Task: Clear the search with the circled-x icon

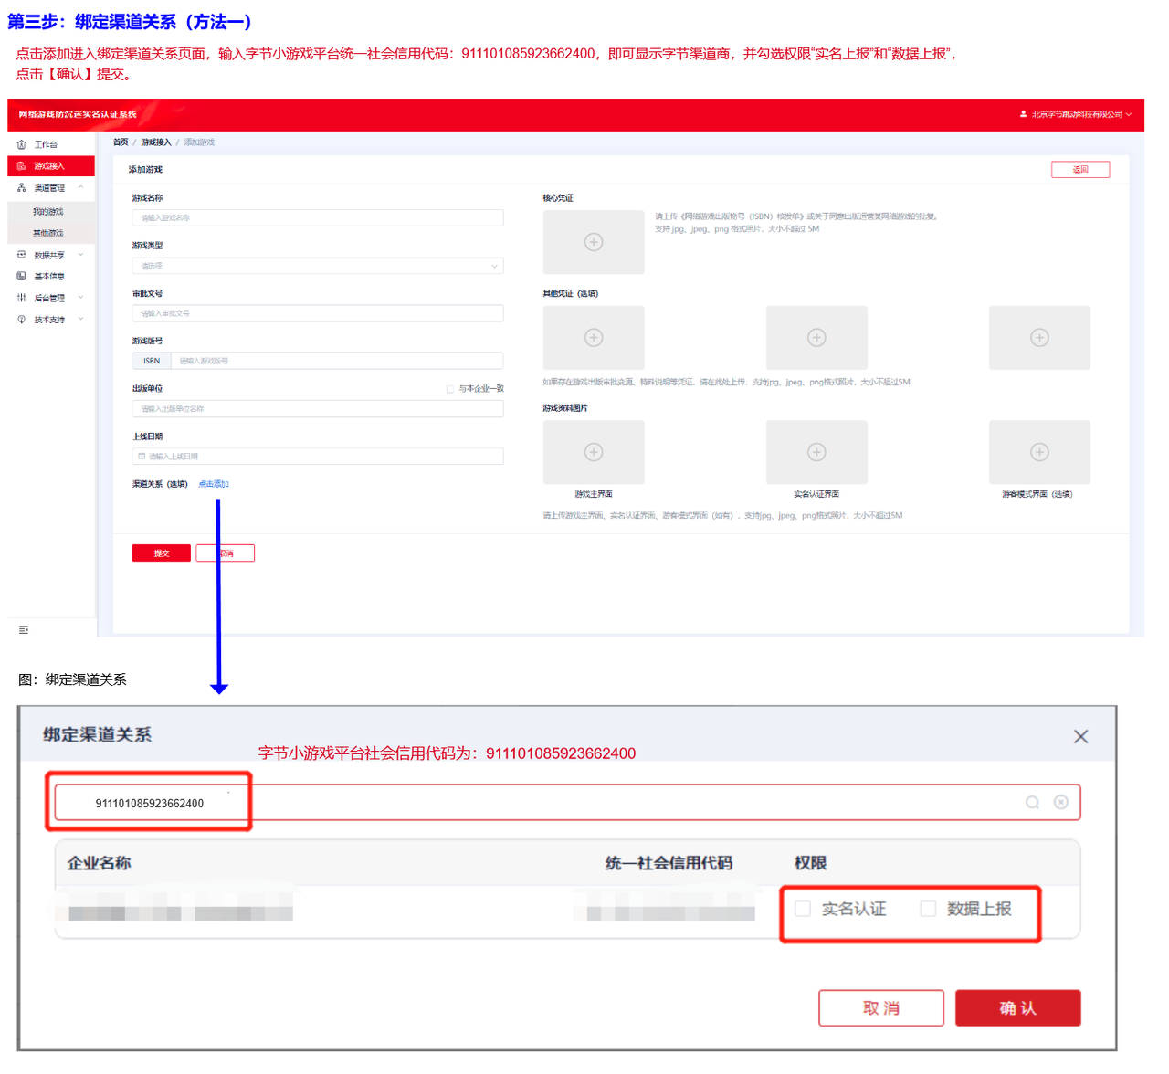Action: pyautogui.click(x=1061, y=802)
